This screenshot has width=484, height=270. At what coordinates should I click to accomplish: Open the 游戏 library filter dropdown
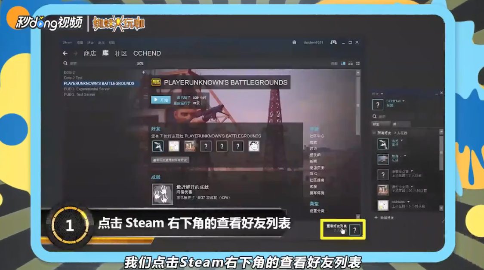pos(140,64)
